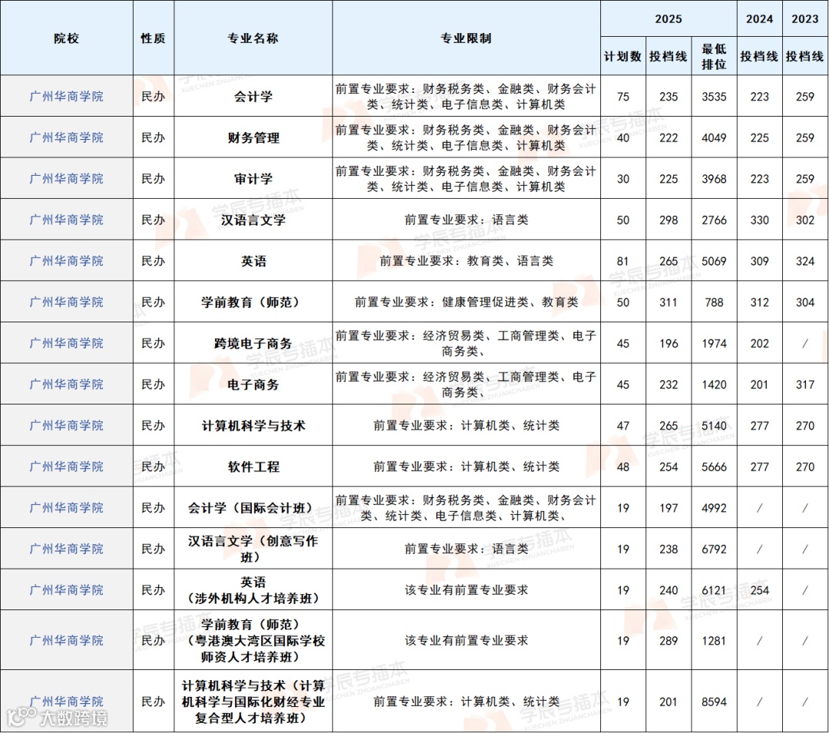
Task: Select the 财务管理 major name
Action: click(253, 137)
